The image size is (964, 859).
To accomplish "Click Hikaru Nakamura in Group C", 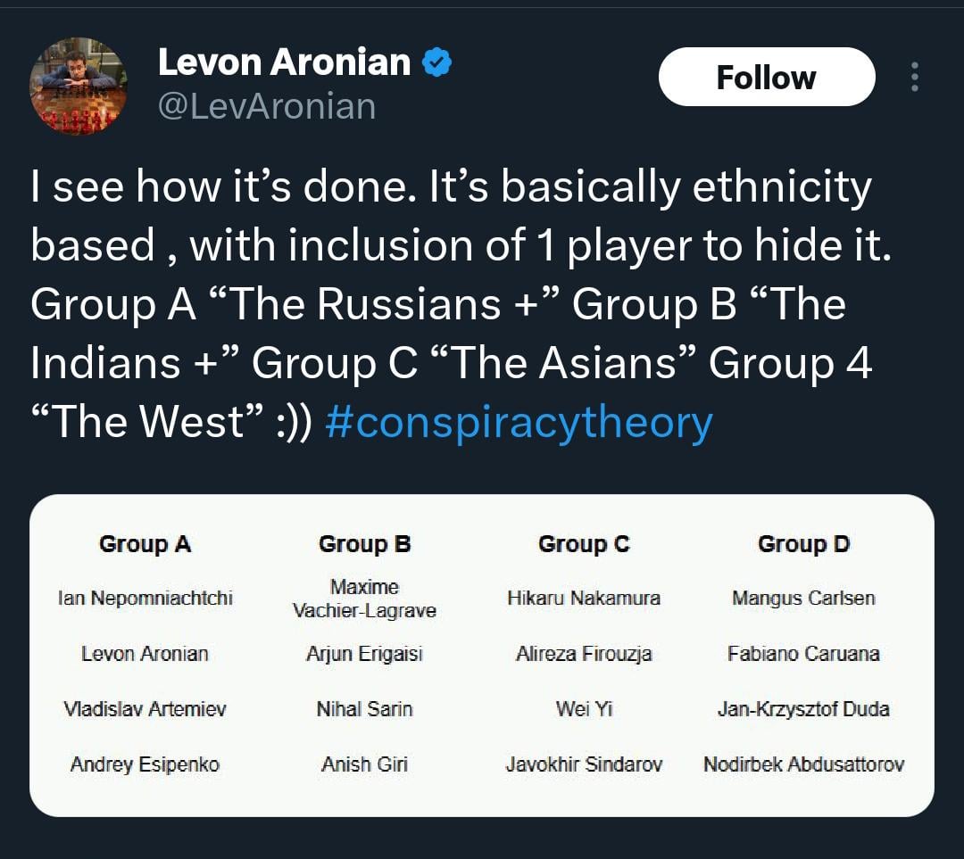I will (x=584, y=599).
